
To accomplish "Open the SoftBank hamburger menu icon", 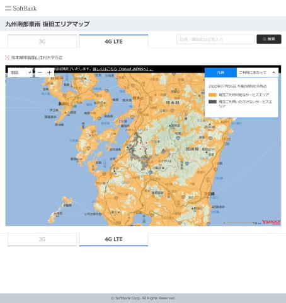I will click(x=8, y=8).
